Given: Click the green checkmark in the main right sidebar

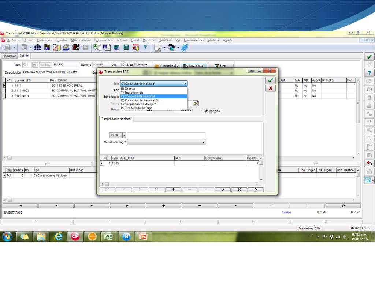Looking at the screenshot, I should tap(369, 57).
